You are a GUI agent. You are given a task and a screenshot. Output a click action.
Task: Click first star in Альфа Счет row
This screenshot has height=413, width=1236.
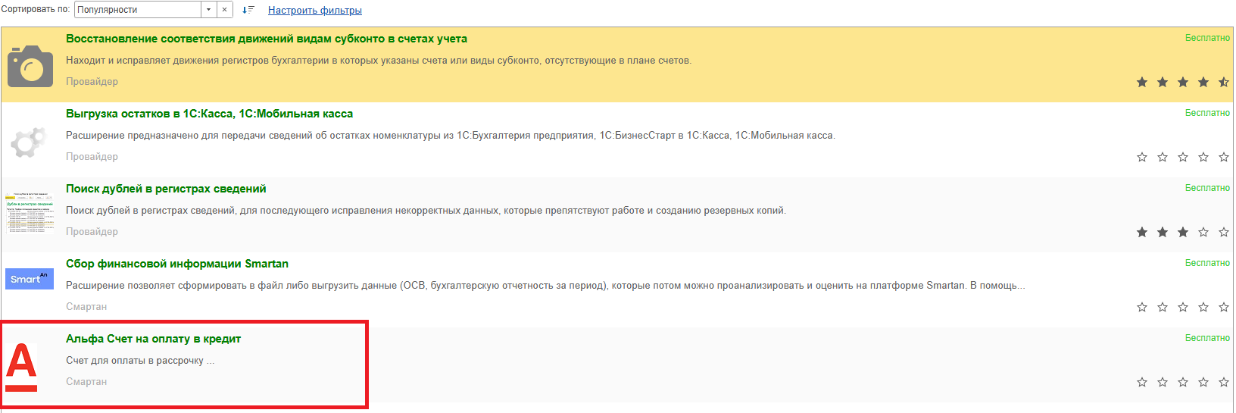1142,382
